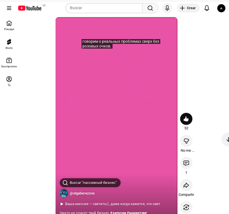Open the Crear menu
This screenshot has height=214, width=229.
pos(188,8)
